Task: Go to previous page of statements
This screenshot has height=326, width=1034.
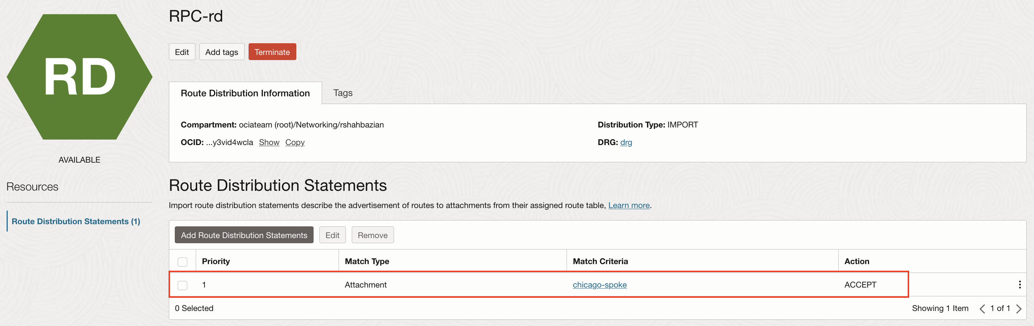Action: point(982,308)
